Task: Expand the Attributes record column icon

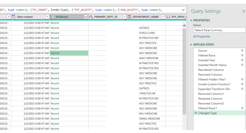Action: [86, 17]
